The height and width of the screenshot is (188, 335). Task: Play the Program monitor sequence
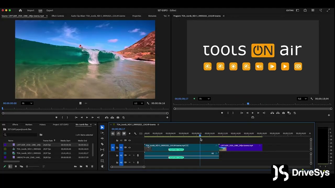(253, 113)
